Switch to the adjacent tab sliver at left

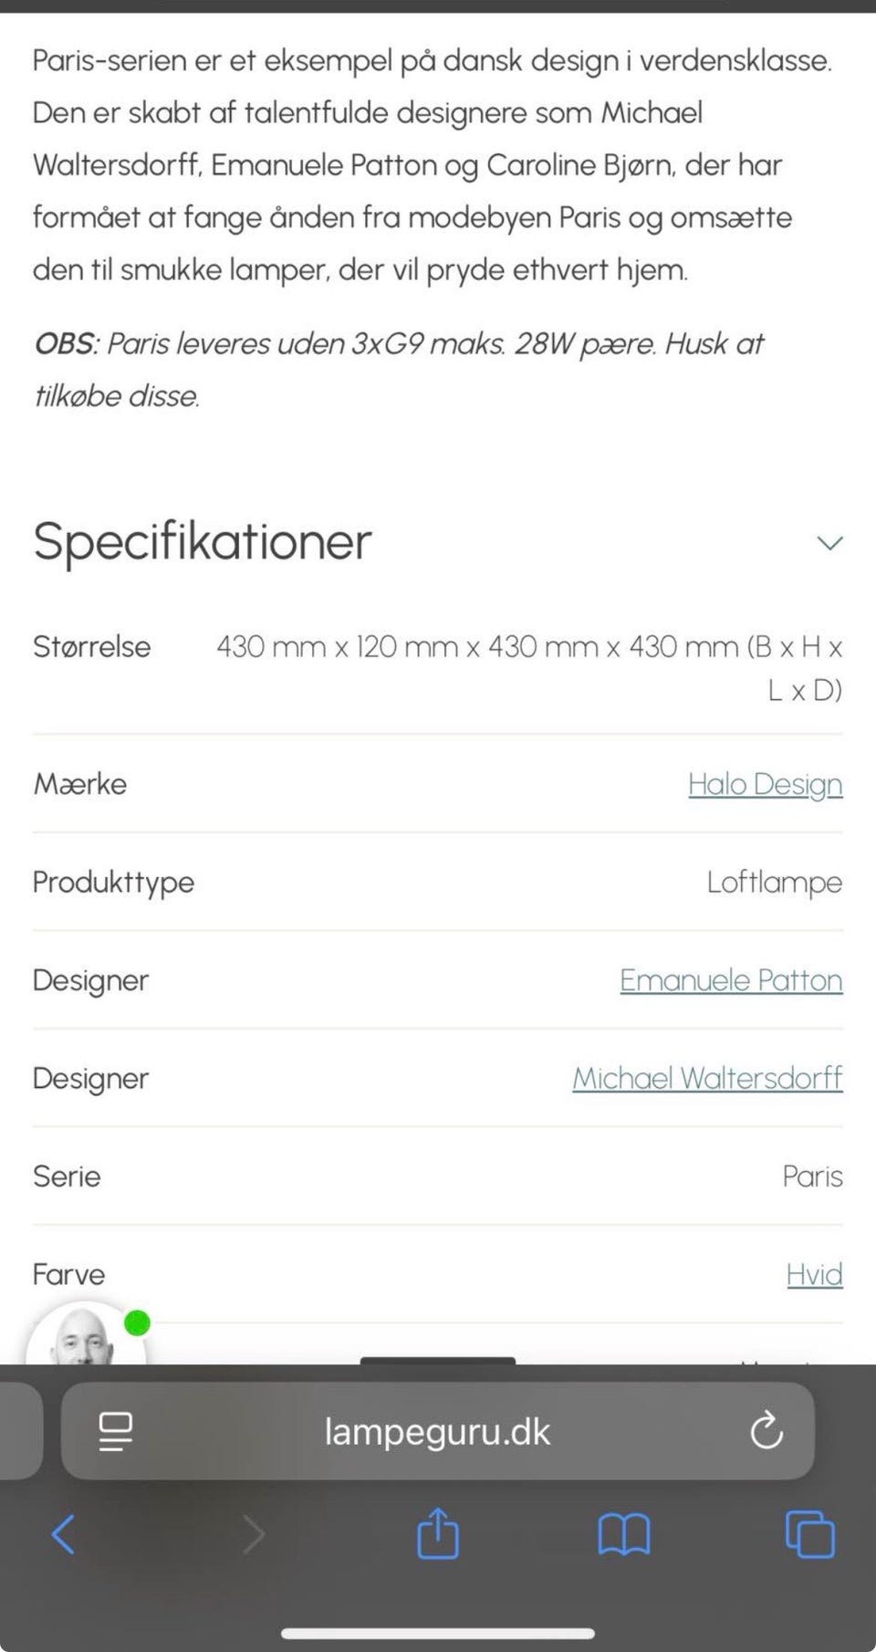tap(18, 1431)
